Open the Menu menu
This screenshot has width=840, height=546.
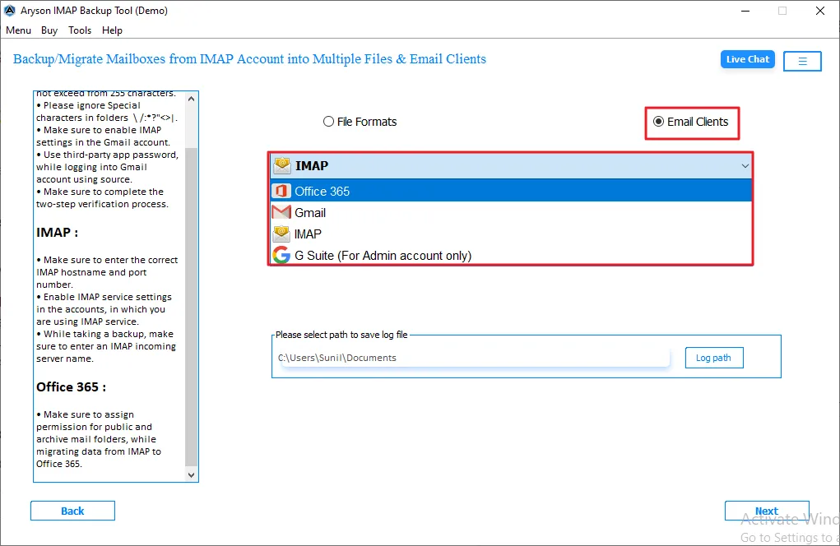[x=19, y=30]
